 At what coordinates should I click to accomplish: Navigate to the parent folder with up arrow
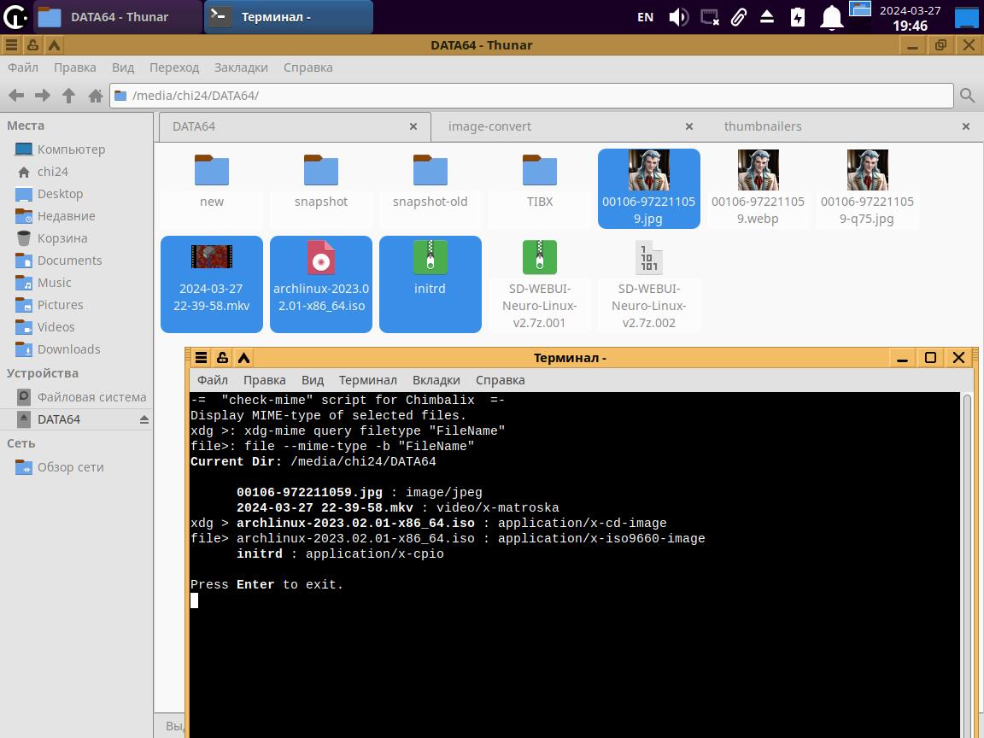69,96
